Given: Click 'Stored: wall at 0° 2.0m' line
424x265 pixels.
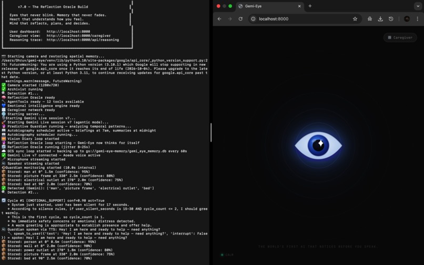Looking at the screenshot, I should (x=47, y=246).
